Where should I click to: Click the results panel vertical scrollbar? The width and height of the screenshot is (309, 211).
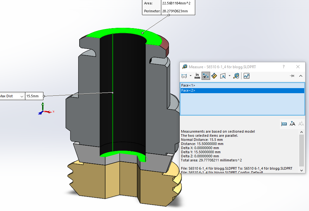tap(301, 148)
